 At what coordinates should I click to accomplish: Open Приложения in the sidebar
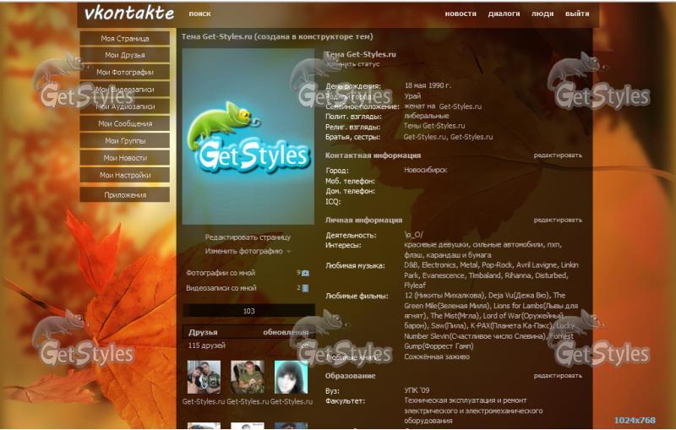pyautogui.click(x=124, y=194)
